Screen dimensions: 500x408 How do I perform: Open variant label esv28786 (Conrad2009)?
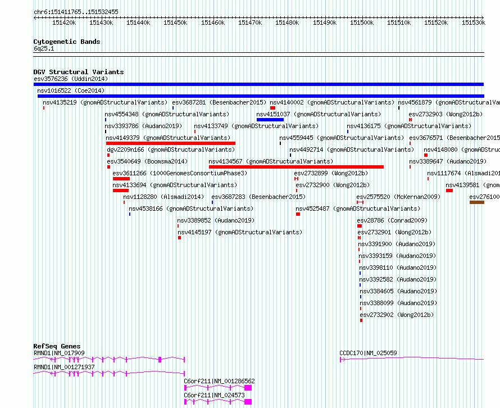pos(392,220)
